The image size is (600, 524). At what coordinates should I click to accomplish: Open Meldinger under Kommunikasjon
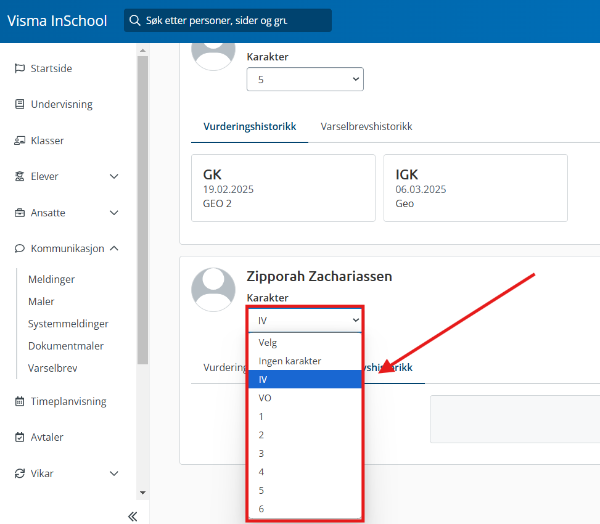pos(51,279)
